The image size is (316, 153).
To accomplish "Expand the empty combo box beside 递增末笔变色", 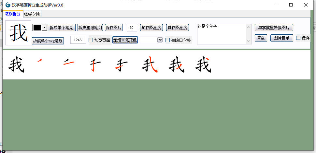I will pyautogui.click(x=160, y=40).
